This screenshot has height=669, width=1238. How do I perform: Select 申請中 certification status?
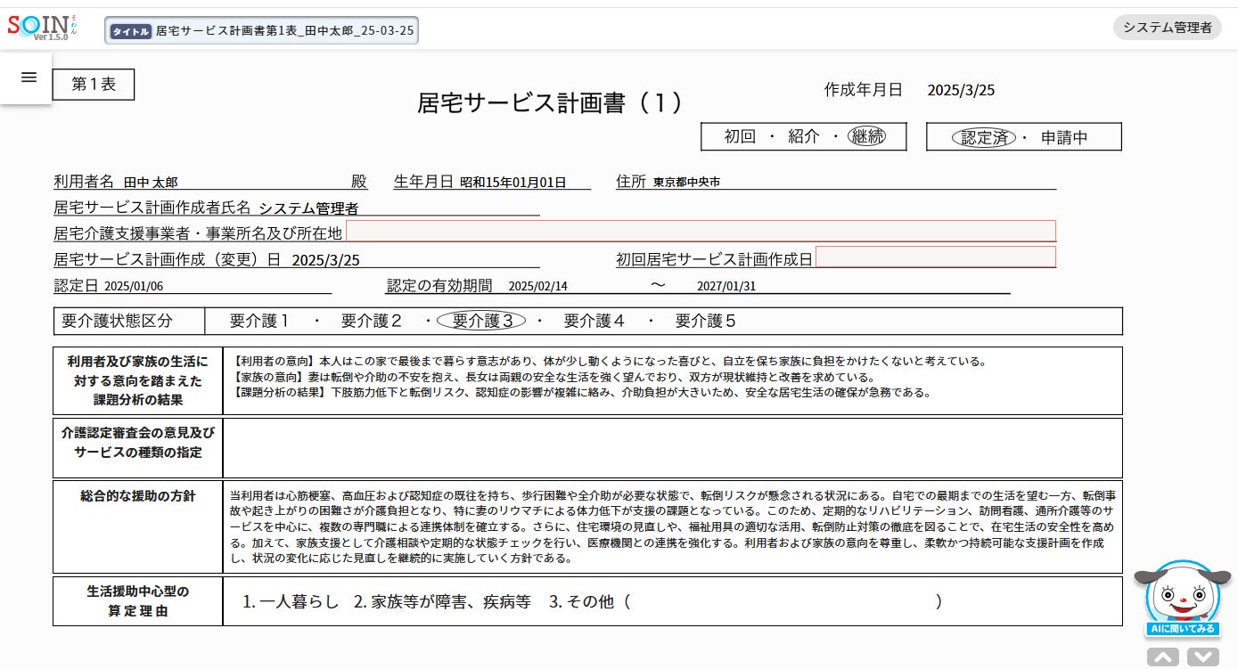pos(1064,138)
